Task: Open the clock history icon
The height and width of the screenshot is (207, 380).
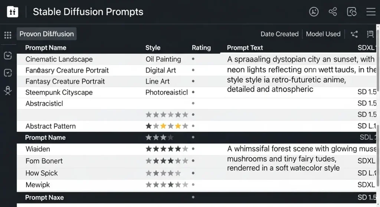Action: point(314,12)
